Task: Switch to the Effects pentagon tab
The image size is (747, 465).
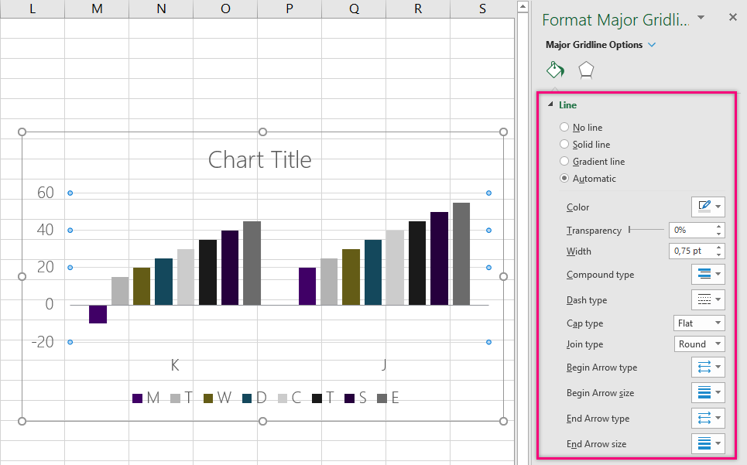Action: tap(586, 70)
